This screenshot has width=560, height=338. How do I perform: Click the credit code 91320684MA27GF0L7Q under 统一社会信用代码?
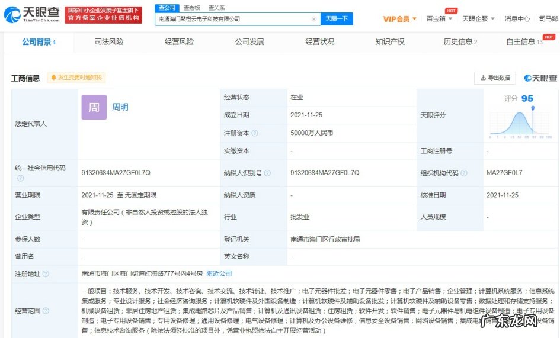(x=116, y=173)
